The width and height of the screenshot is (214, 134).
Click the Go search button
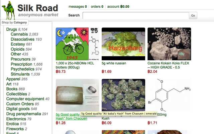(x=193, y=15)
